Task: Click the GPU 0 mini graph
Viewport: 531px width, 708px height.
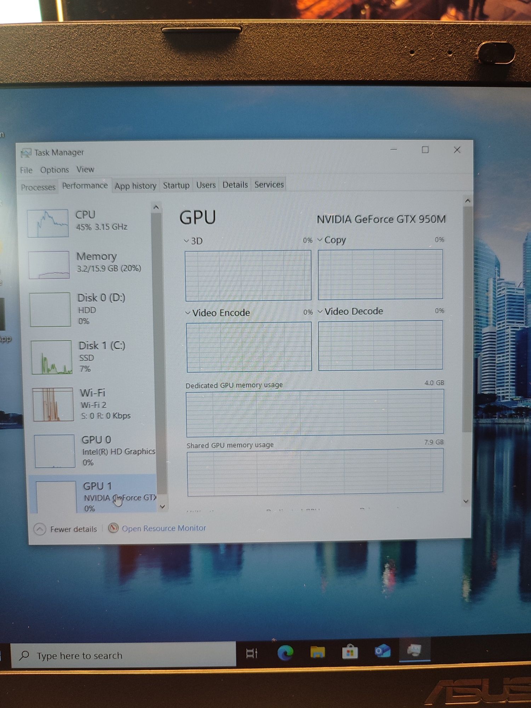Action: coord(55,451)
